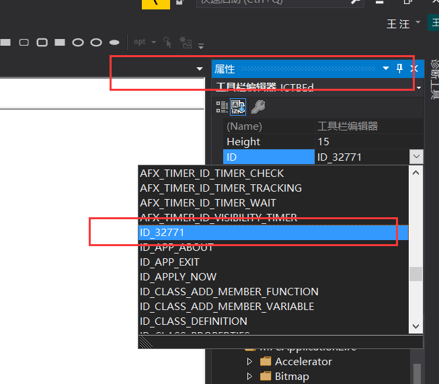Viewport: 439px width, 384px height.
Task: Select the second outlined ellipse tool
Action: (x=96, y=42)
